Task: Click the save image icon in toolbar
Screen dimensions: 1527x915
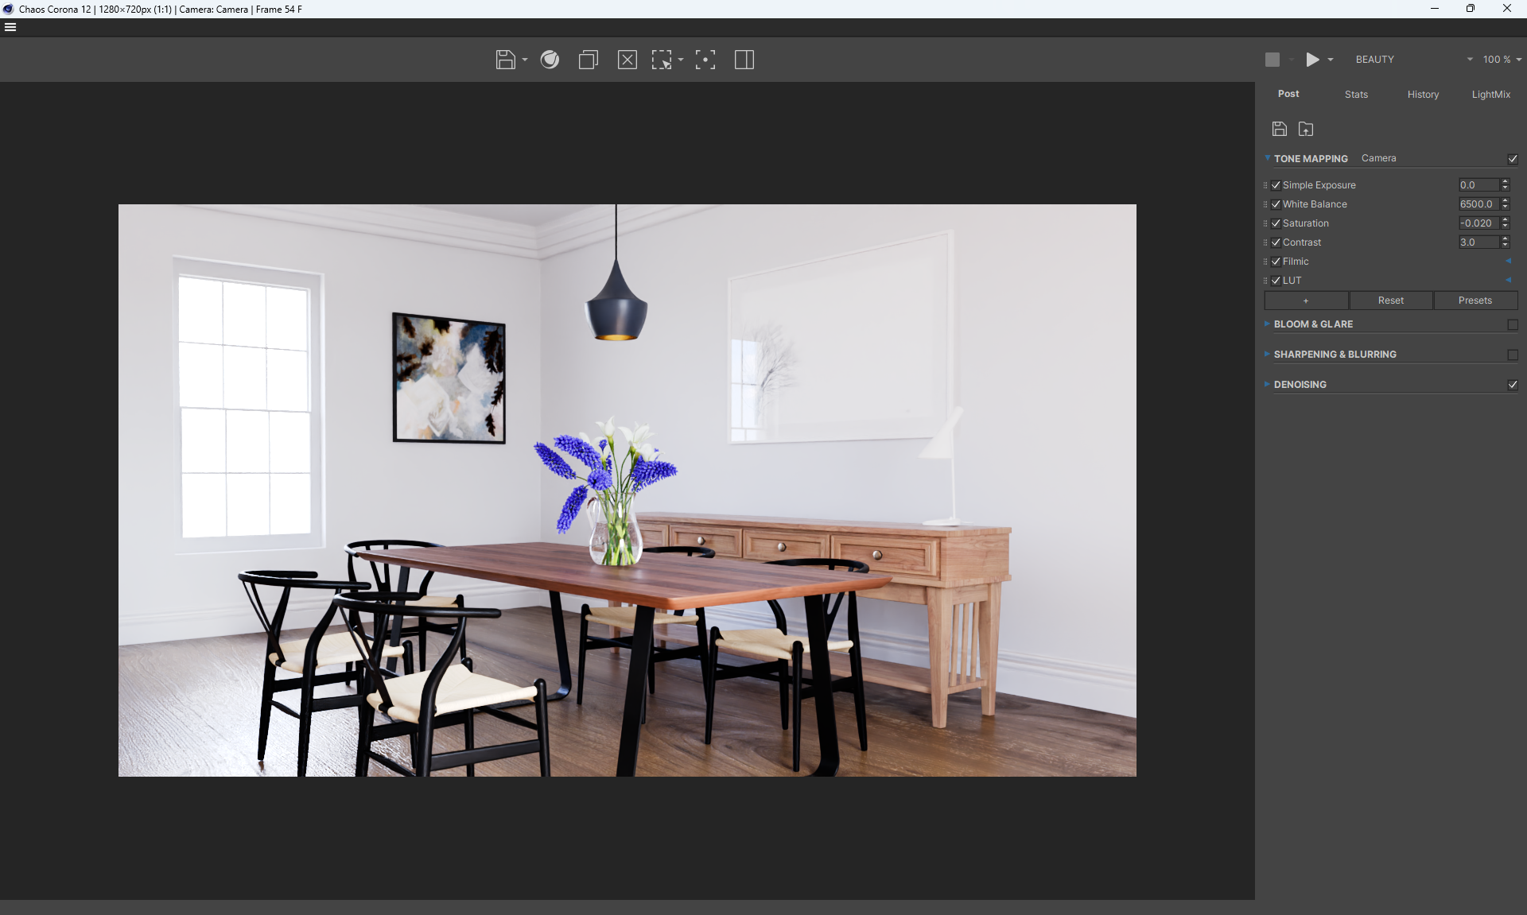Action: pyautogui.click(x=505, y=60)
